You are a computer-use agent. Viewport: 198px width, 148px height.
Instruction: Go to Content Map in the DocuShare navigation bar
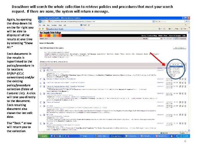pos(152,36)
